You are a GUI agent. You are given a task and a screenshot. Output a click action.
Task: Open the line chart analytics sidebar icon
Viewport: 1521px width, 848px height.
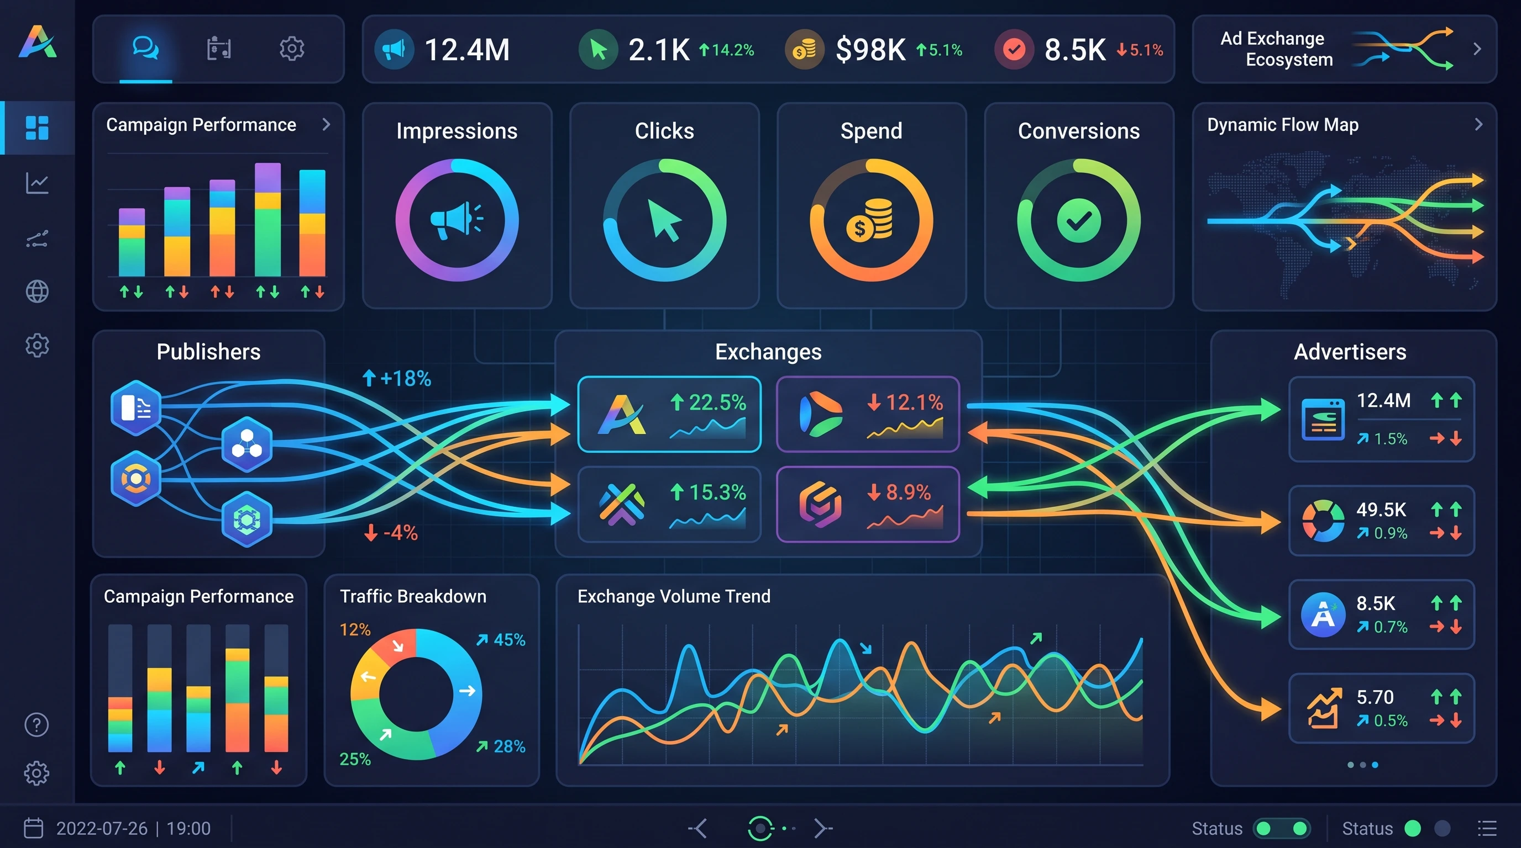point(37,183)
